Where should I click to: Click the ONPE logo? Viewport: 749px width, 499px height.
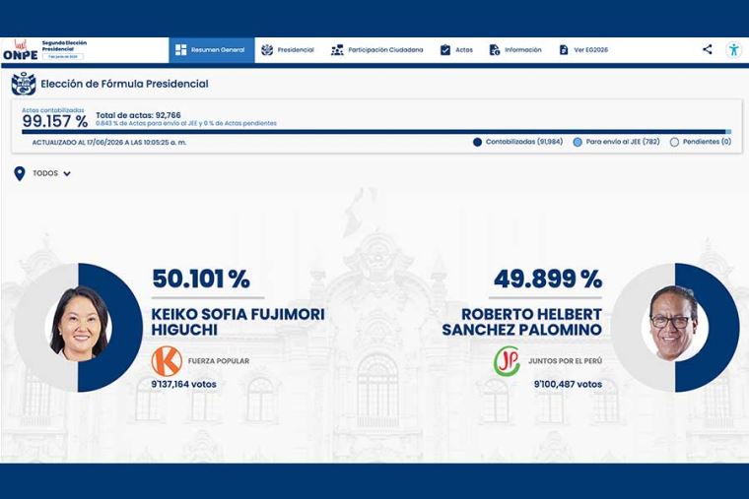pyautogui.click(x=20, y=50)
